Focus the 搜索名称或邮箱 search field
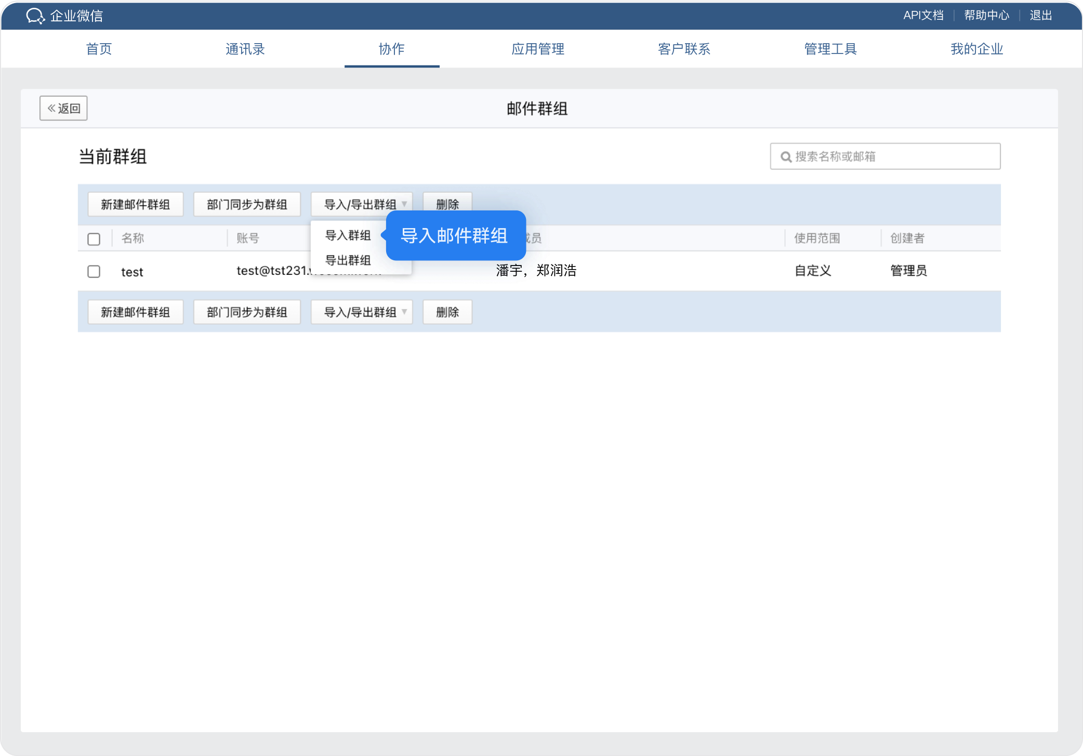Image resolution: width=1083 pixels, height=756 pixels. tap(894, 156)
